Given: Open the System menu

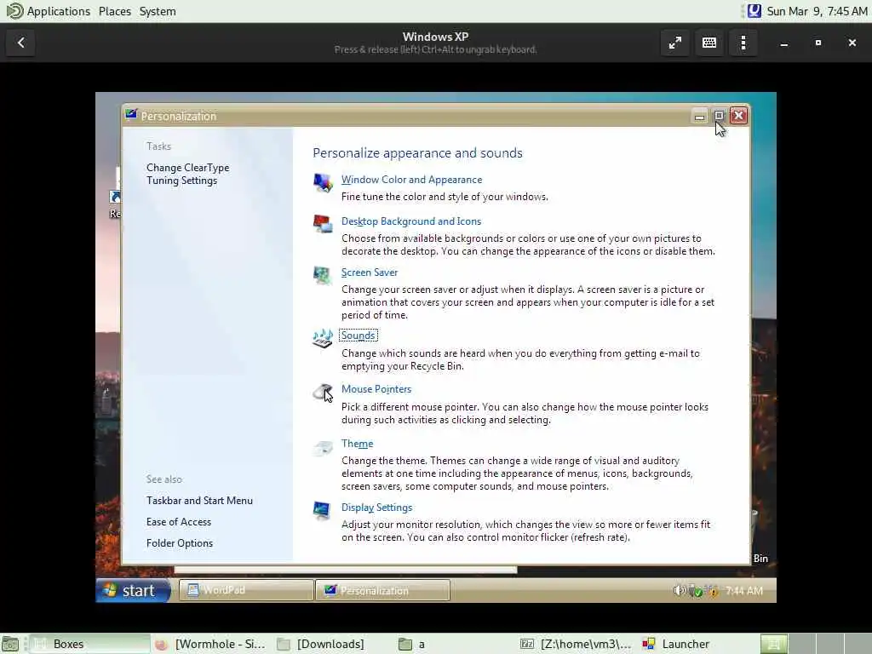Looking at the screenshot, I should pos(158,11).
